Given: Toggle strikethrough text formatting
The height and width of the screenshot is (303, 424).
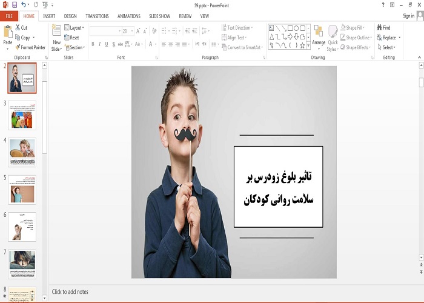Looking at the screenshot, I should [x=121, y=44].
